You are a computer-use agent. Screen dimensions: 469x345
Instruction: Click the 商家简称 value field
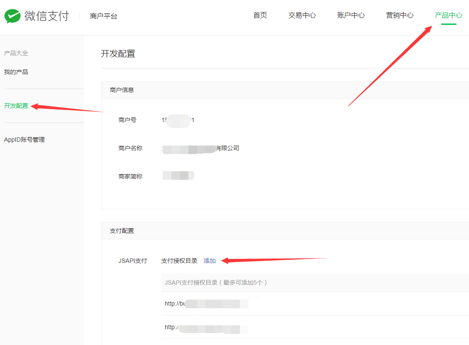(178, 175)
